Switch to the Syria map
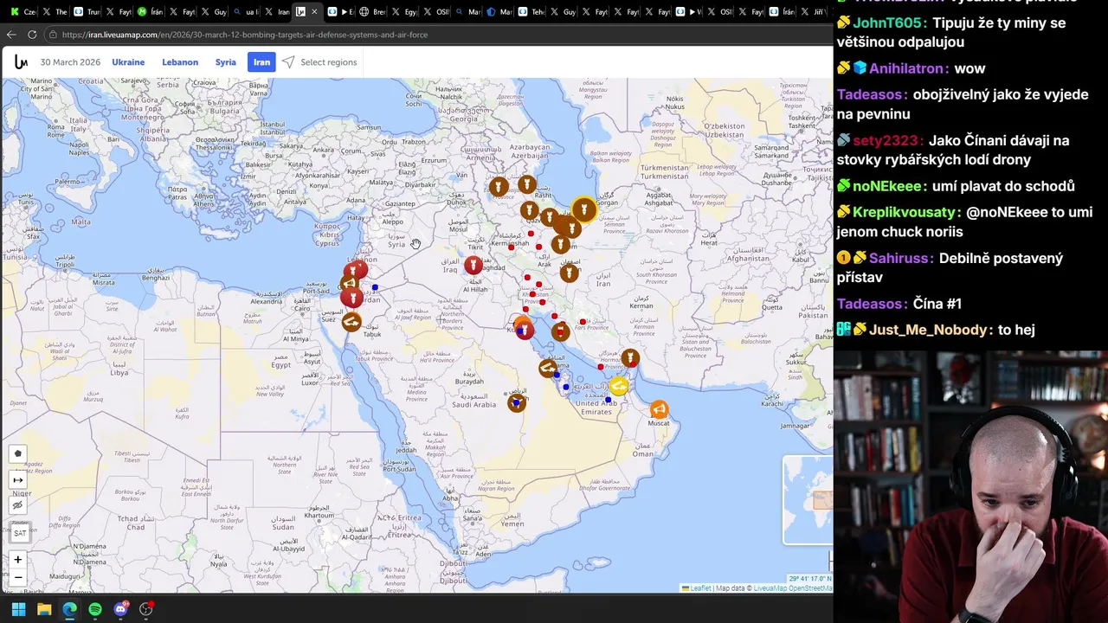This screenshot has width=1108, height=623. pyautogui.click(x=226, y=62)
